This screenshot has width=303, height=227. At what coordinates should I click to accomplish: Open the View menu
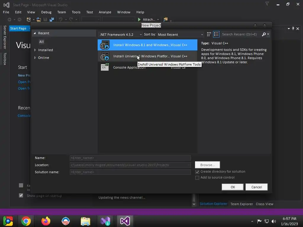(31, 12)
